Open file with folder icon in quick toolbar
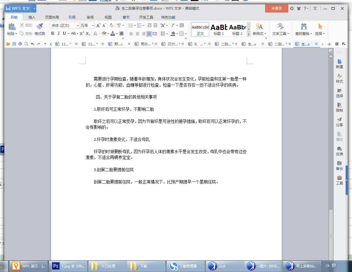Screen dimensions: 352x272 tap(8, 44)
